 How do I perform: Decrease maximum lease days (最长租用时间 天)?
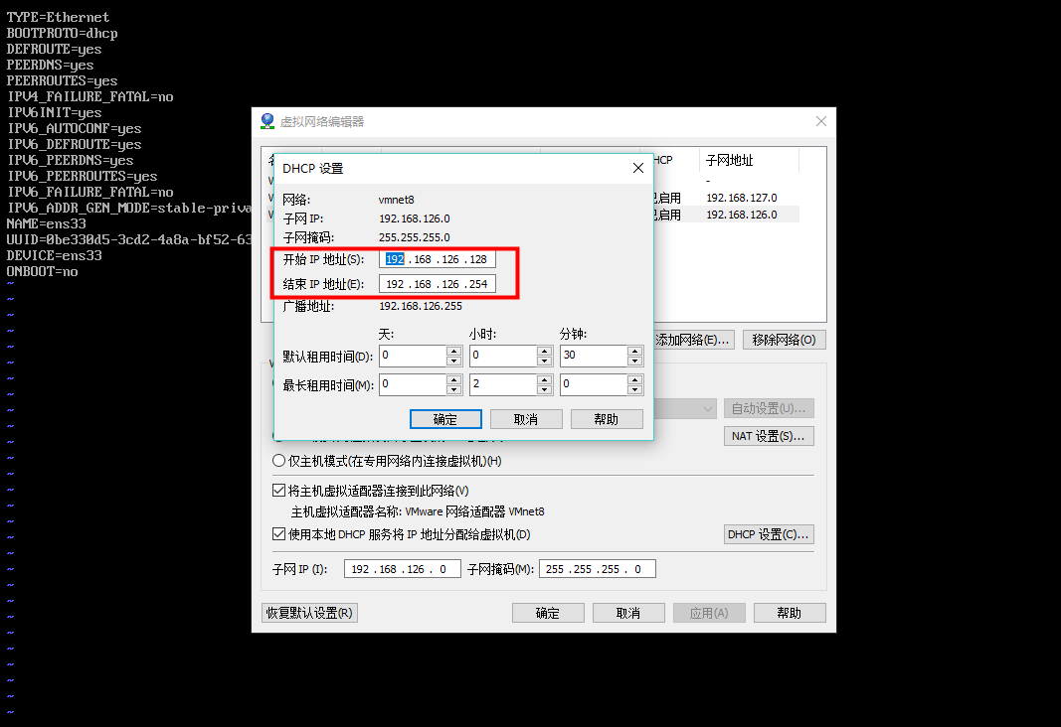[x=454, y=390]
